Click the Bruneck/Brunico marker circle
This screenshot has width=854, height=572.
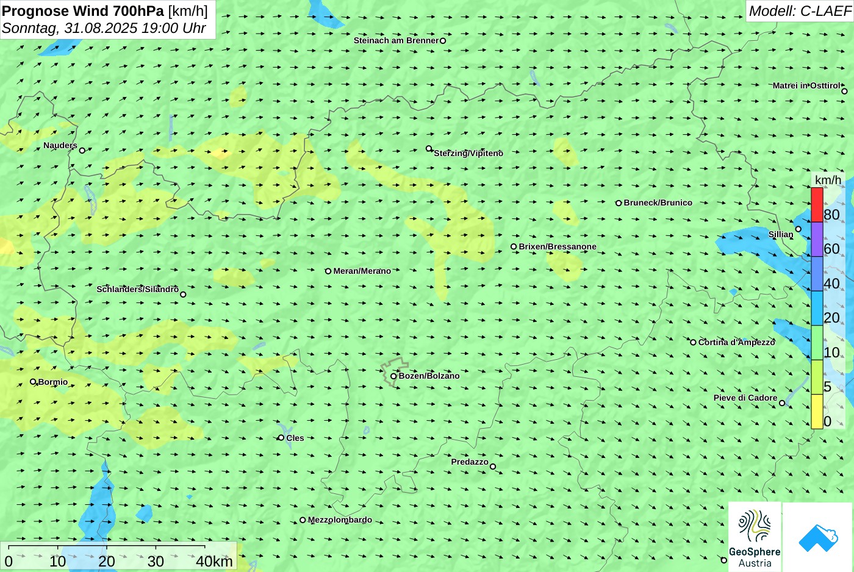pyautogui.click(x=619, y=203)
